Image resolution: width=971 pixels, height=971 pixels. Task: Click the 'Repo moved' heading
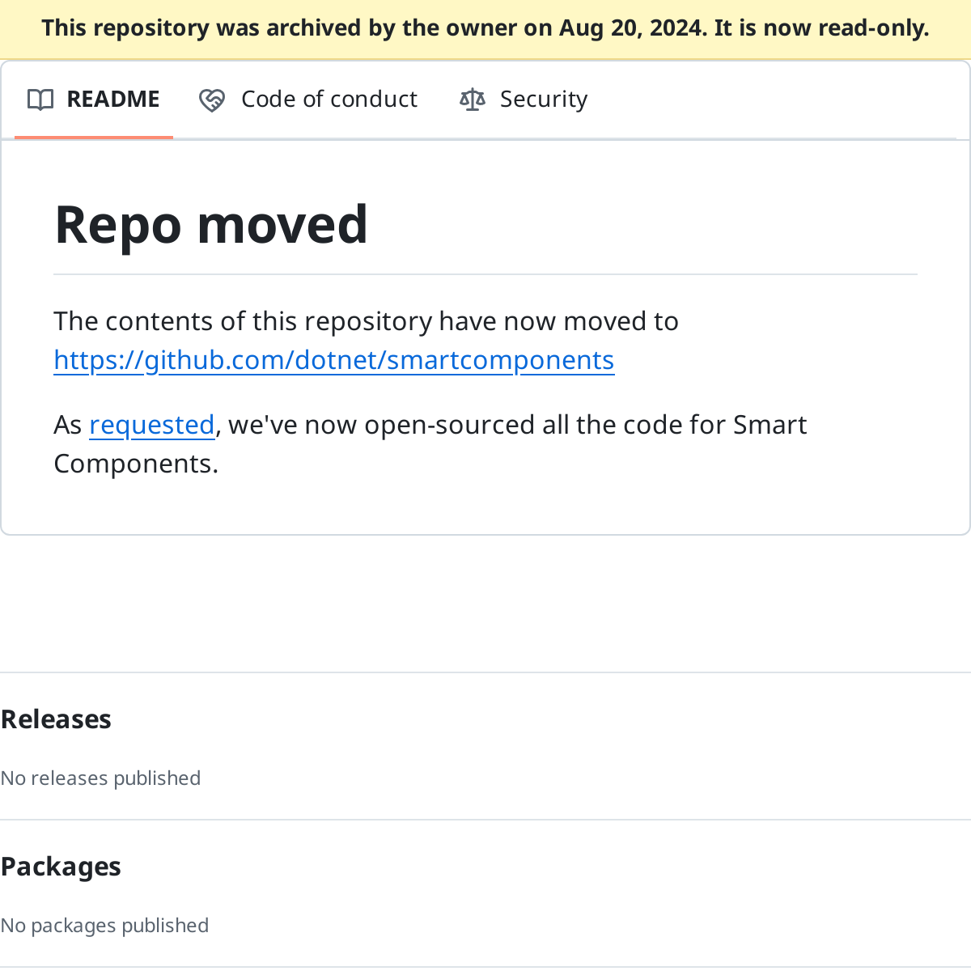[x=211, y=225]
